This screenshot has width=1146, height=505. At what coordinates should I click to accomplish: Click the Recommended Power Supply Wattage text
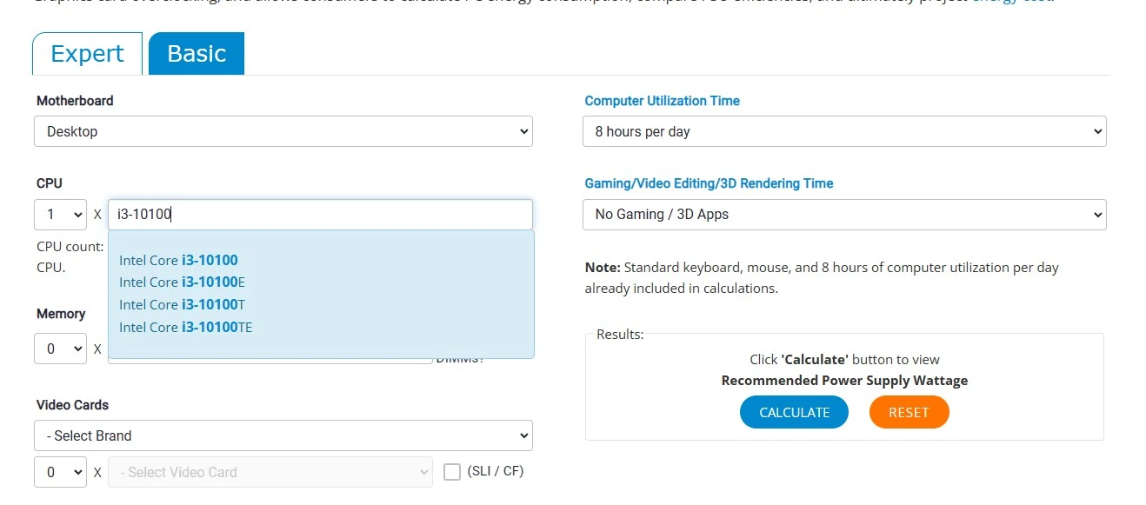[844, 381]
